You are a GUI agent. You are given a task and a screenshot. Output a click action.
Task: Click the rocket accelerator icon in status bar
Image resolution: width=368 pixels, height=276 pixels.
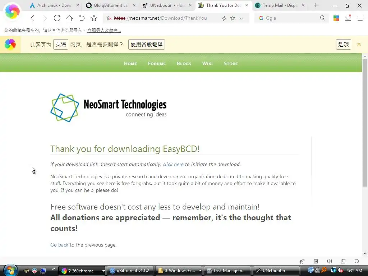[302, 261]
